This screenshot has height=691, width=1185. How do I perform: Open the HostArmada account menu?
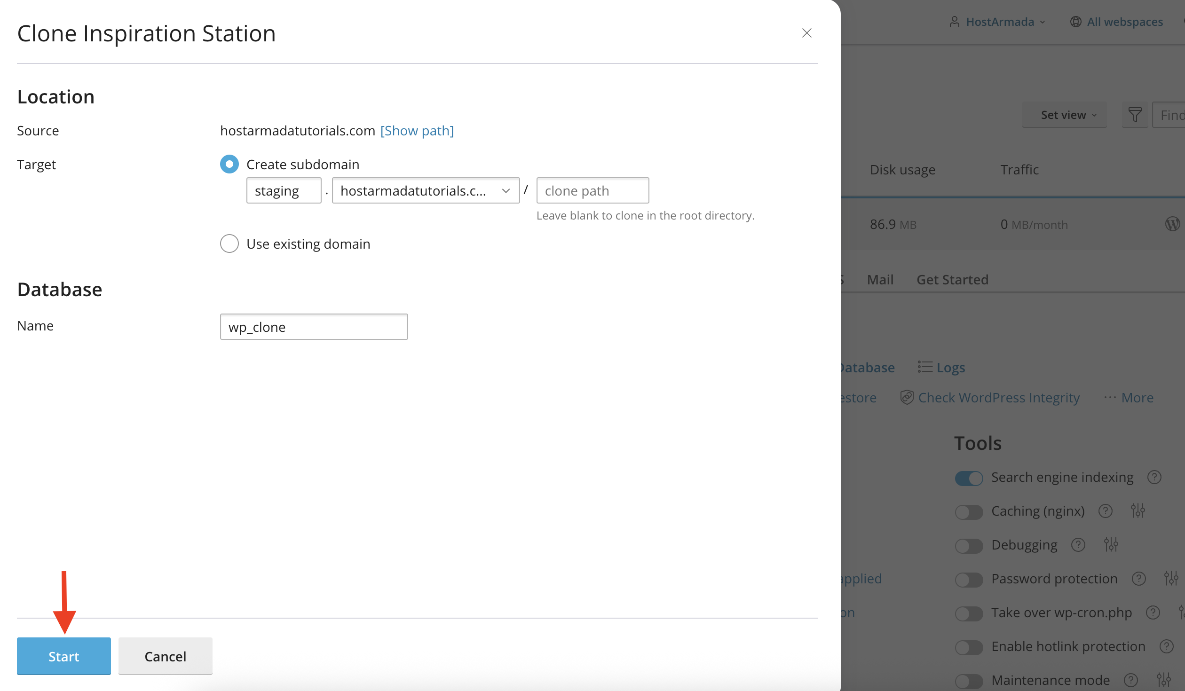(997, 22)
